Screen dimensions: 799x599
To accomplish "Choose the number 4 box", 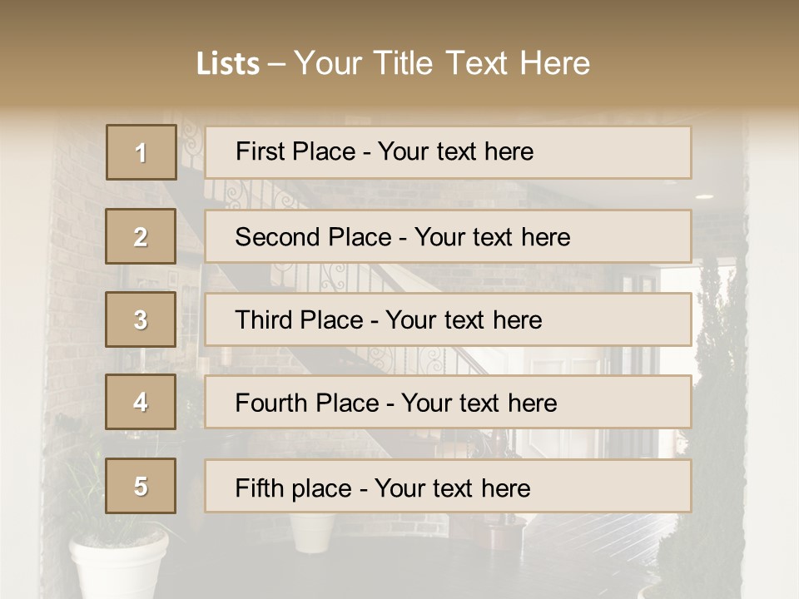I will click(x=141, y=403).
